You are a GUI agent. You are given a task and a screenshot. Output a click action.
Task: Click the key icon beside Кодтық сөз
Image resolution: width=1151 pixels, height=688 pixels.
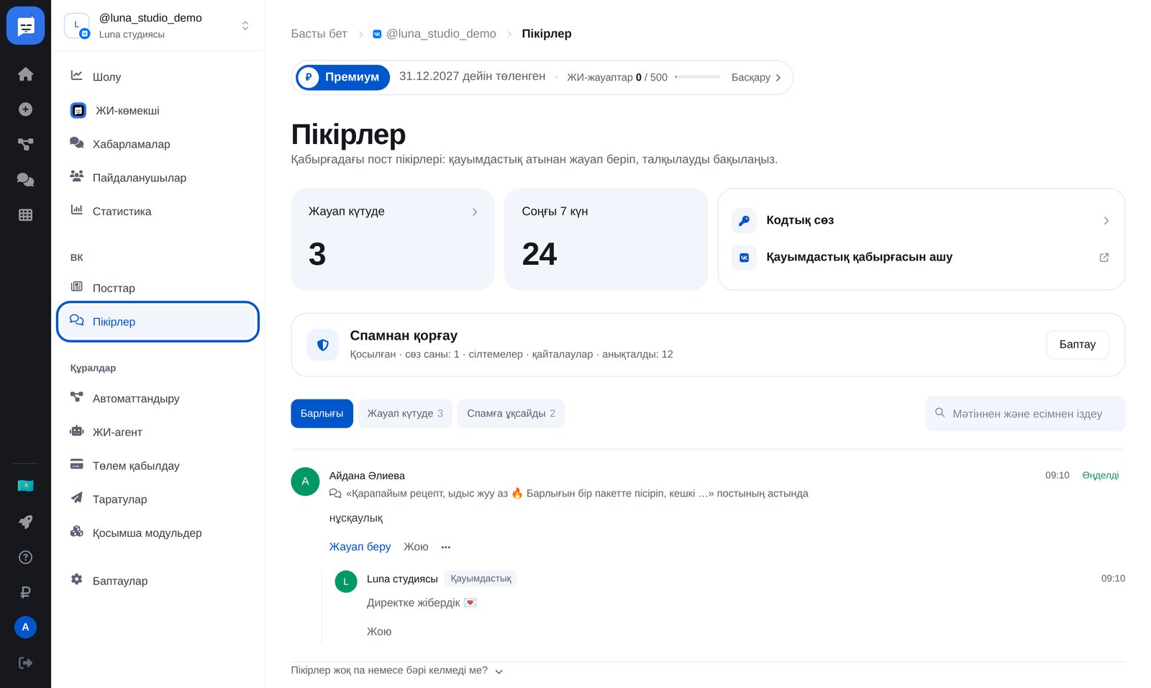pyautogui.click(x=744, y=220)
